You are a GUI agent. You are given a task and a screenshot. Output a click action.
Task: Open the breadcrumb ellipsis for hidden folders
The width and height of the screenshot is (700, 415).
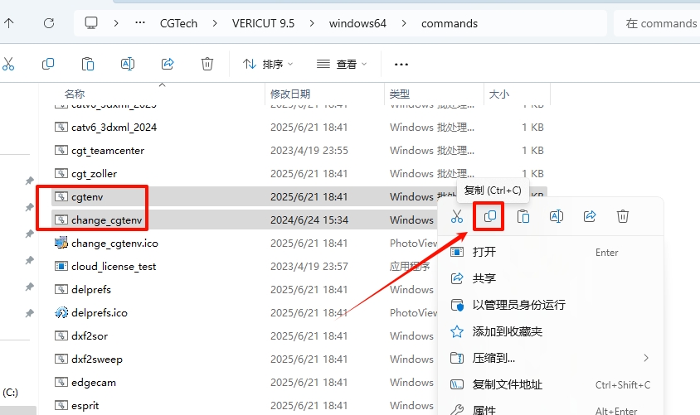[x=140, y=22]
